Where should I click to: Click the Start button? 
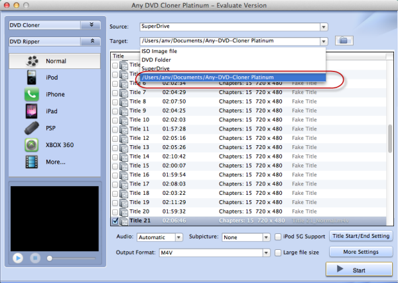point(359,270)
